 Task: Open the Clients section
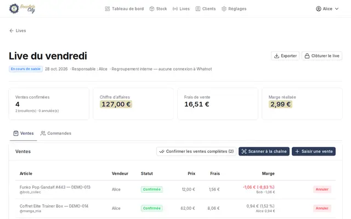click(206, 9)
